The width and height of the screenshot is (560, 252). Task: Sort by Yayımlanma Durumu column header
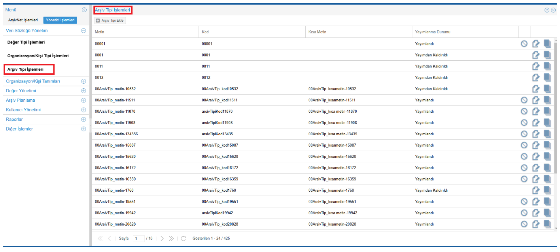pos(433,32)
